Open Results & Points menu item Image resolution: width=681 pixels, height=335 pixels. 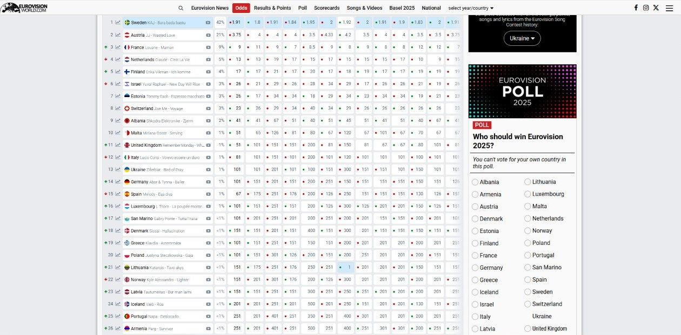[272, 8]
